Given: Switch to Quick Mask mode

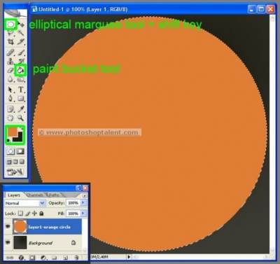Looking at the screenshot, I should point(20,151).
